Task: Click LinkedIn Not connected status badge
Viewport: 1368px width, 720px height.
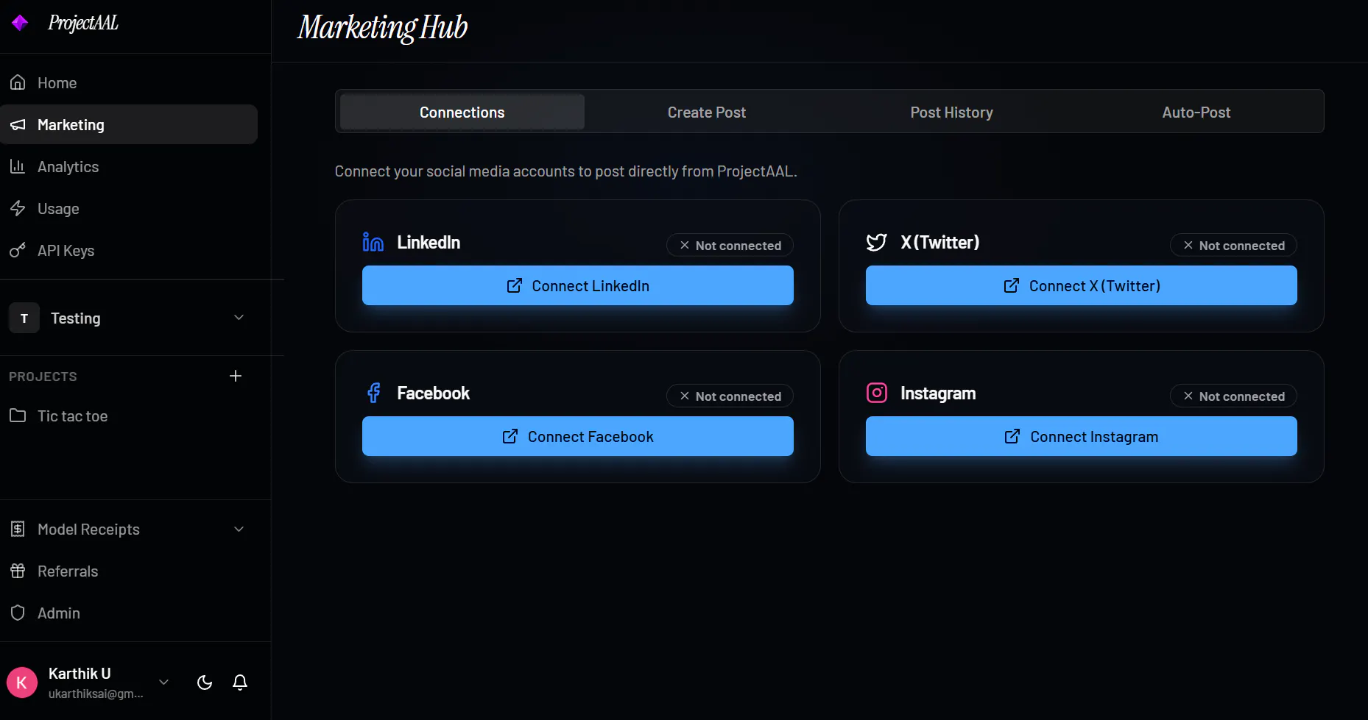Action: coord(730,245)
